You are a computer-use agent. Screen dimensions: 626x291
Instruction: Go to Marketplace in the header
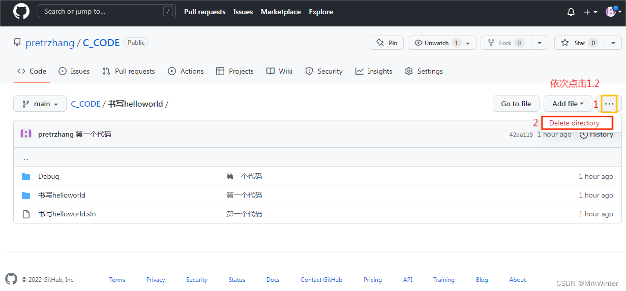(281, 12)
